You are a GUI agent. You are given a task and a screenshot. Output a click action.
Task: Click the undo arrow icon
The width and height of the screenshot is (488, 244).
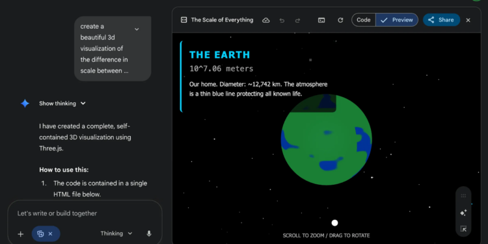pos(282,20)
